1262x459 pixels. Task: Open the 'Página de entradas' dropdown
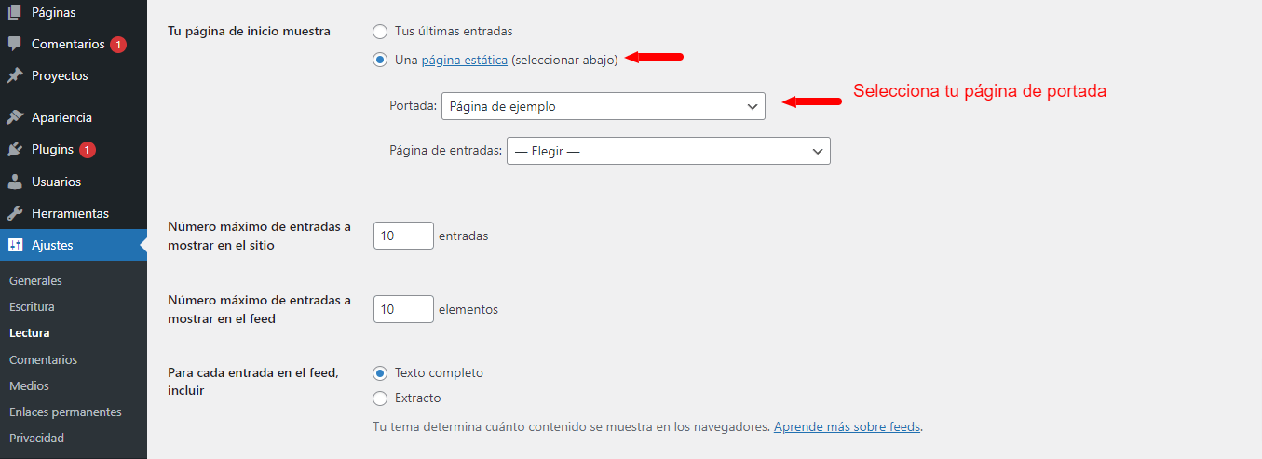coord(669,151)
